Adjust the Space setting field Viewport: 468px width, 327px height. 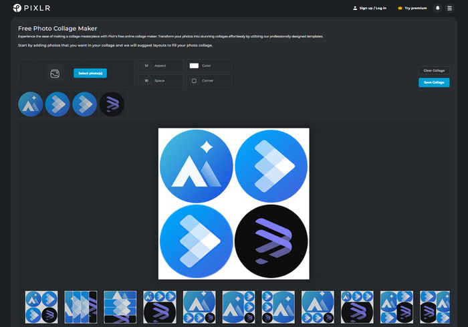point(162,81)
